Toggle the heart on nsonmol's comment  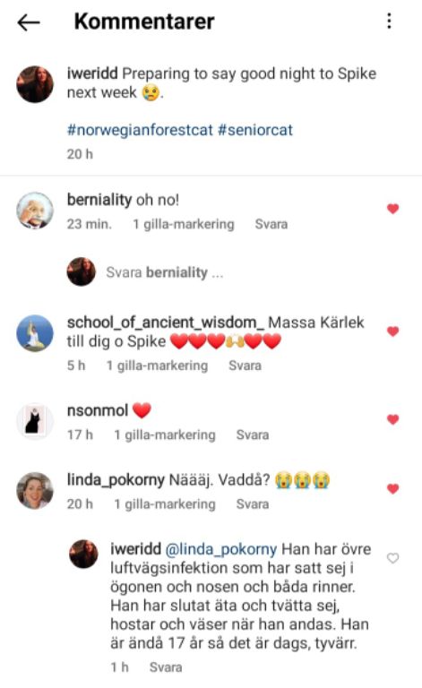[x=393, y=419]
